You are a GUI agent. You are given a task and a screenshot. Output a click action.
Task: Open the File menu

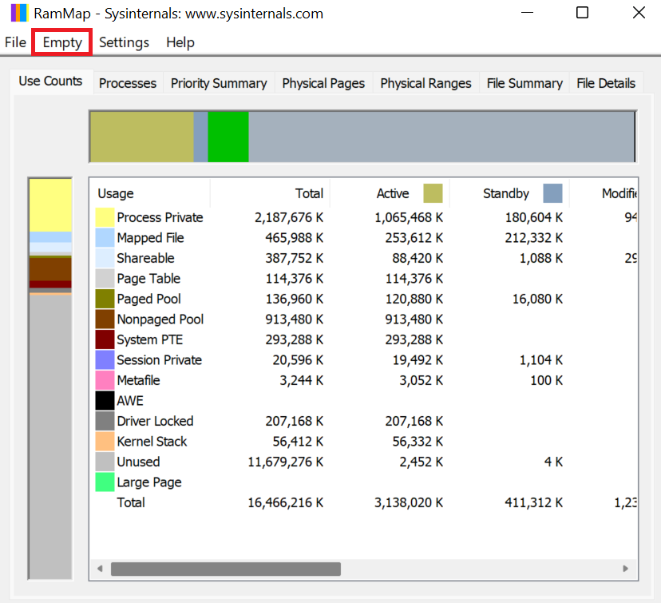coord(15,42)
